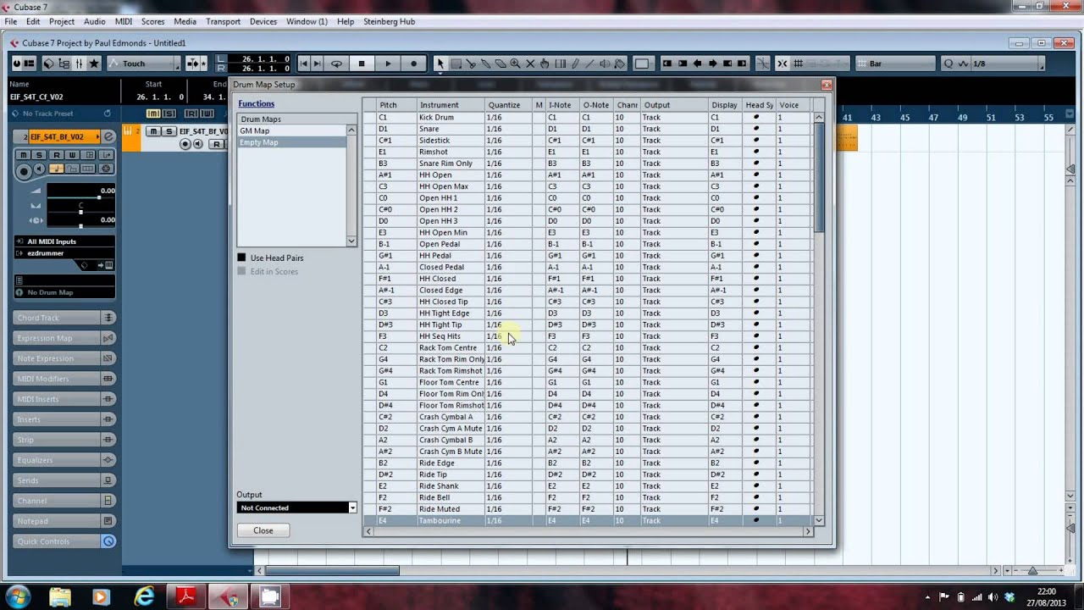The height and width of the screenshot is (610, 1084).
Task: Select the Range Selection tool
Action: 456,64
